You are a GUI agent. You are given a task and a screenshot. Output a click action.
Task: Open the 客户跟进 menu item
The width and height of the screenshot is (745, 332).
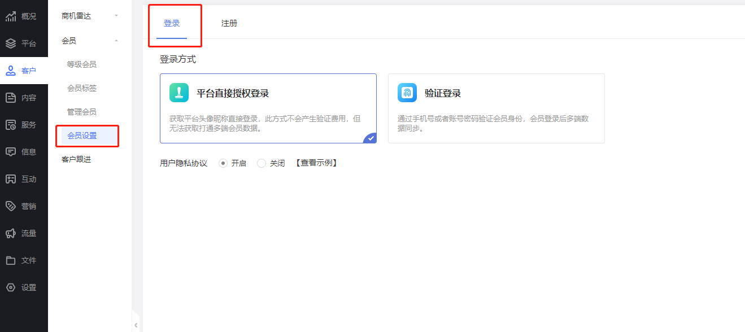[76, 159]
